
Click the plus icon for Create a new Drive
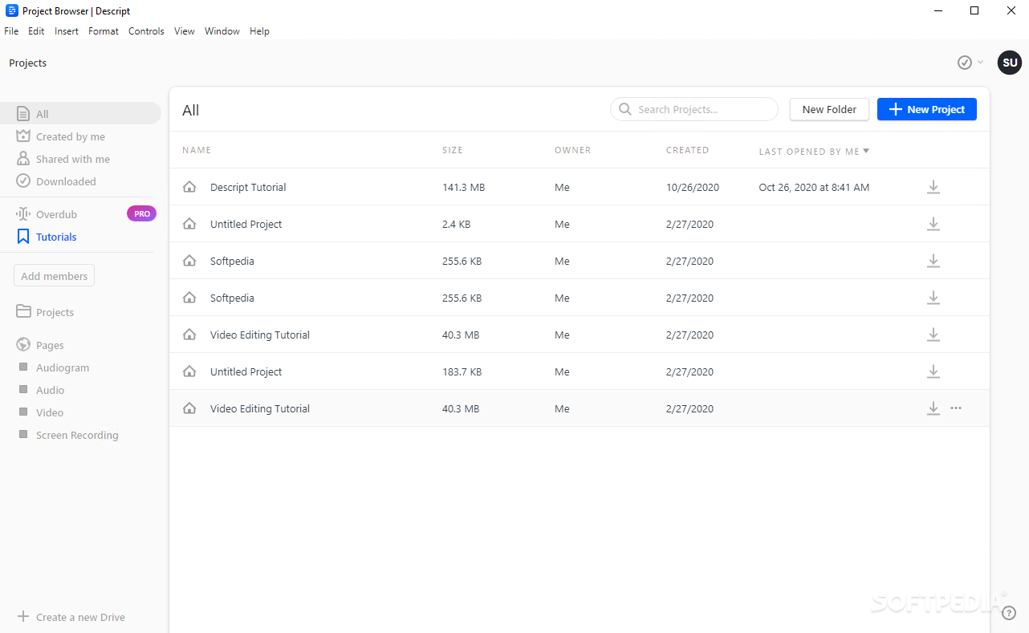23,617
